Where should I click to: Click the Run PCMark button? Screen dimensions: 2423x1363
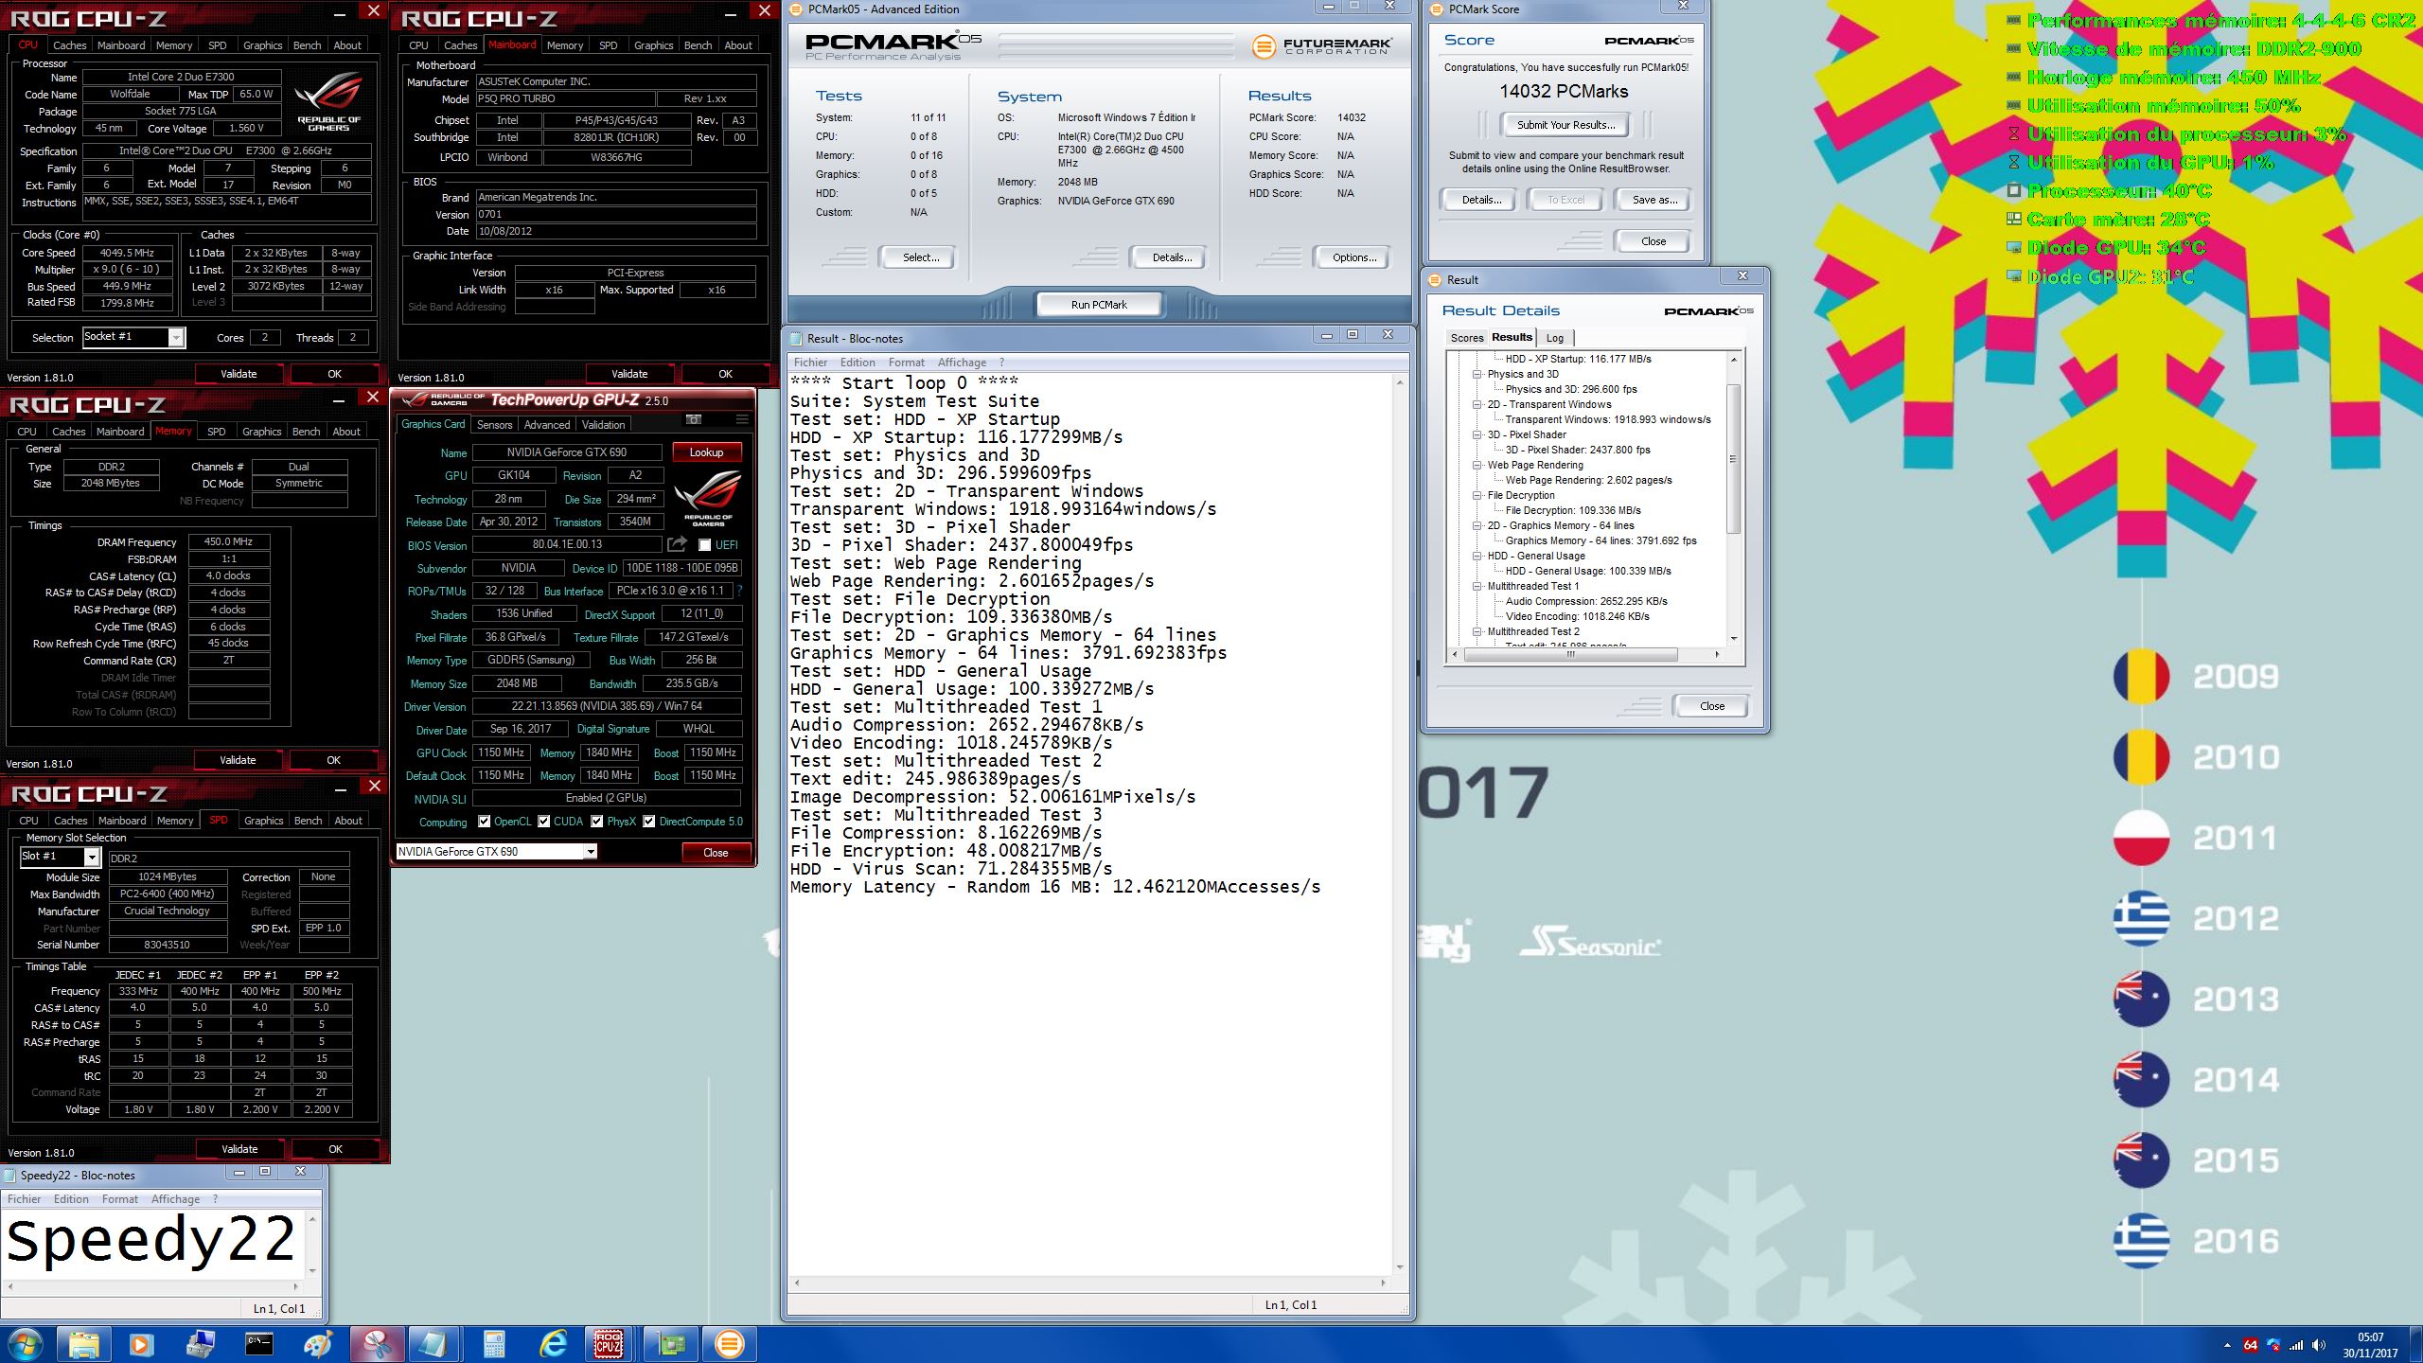[1099, 305]
